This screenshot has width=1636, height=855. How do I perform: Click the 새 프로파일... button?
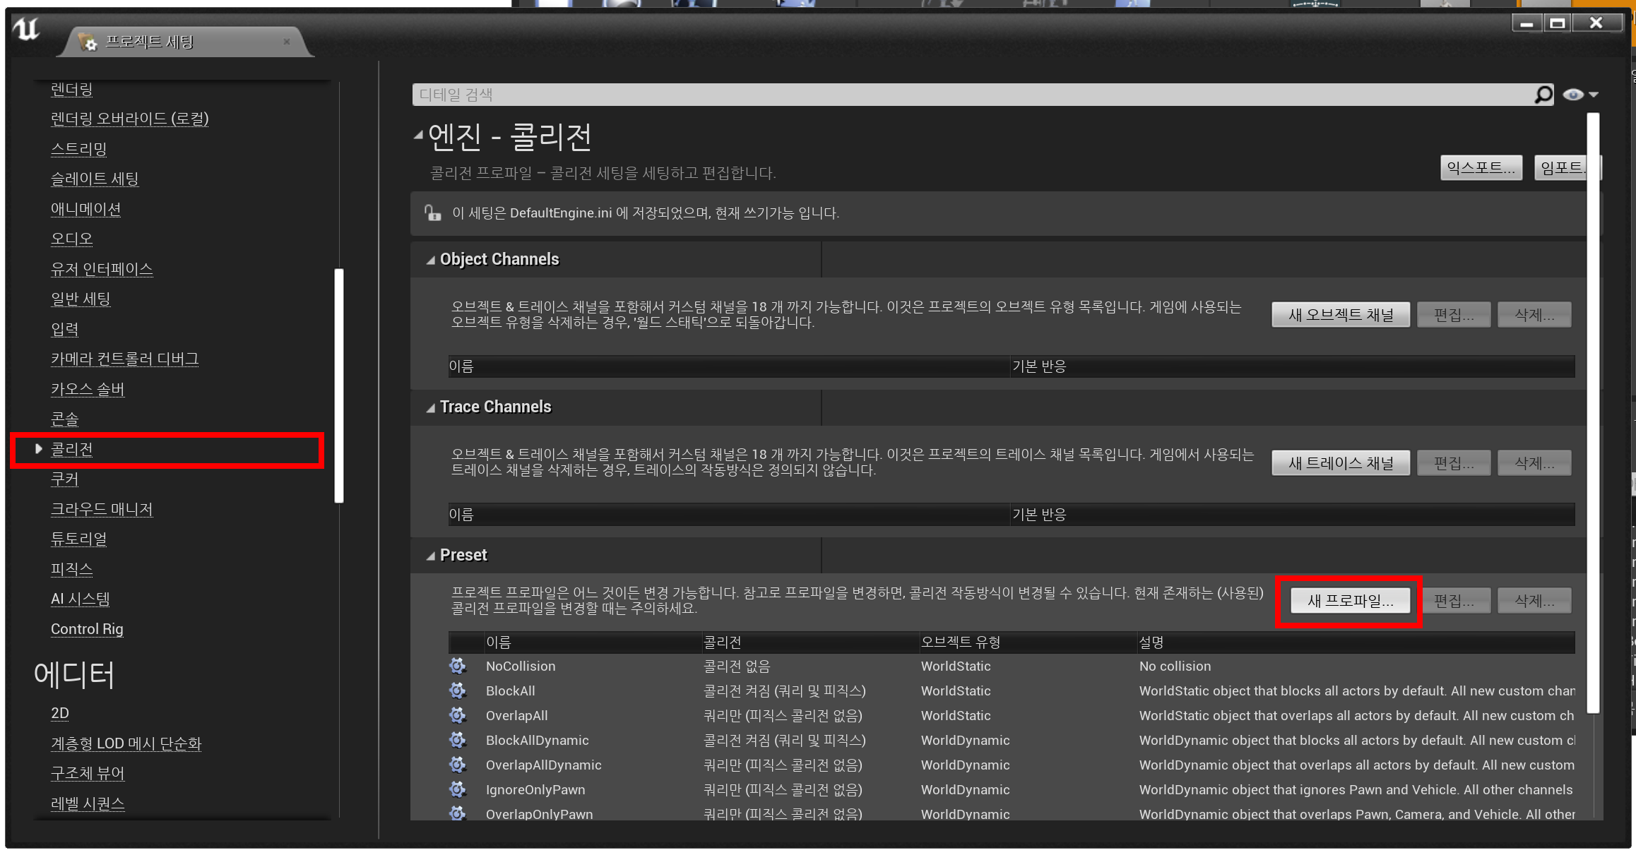(x=1350, y=601)
